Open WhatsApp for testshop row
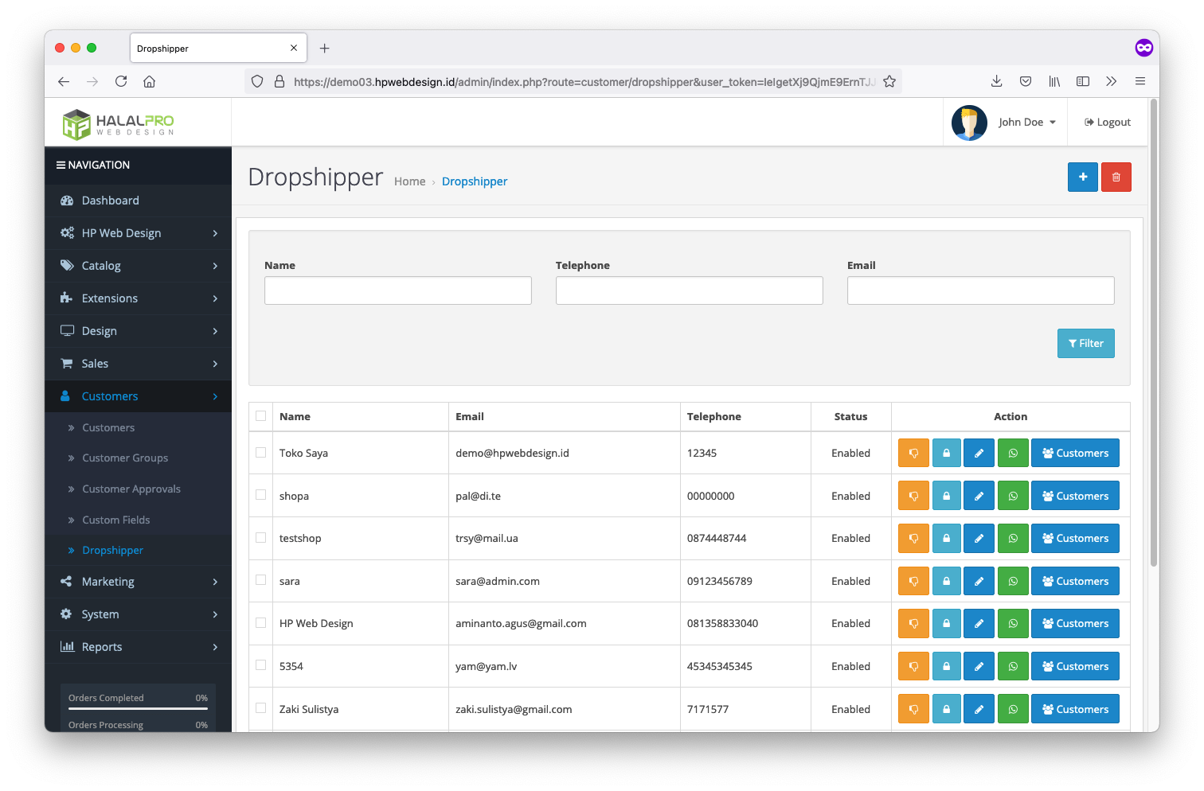 tap(1013, 539)
